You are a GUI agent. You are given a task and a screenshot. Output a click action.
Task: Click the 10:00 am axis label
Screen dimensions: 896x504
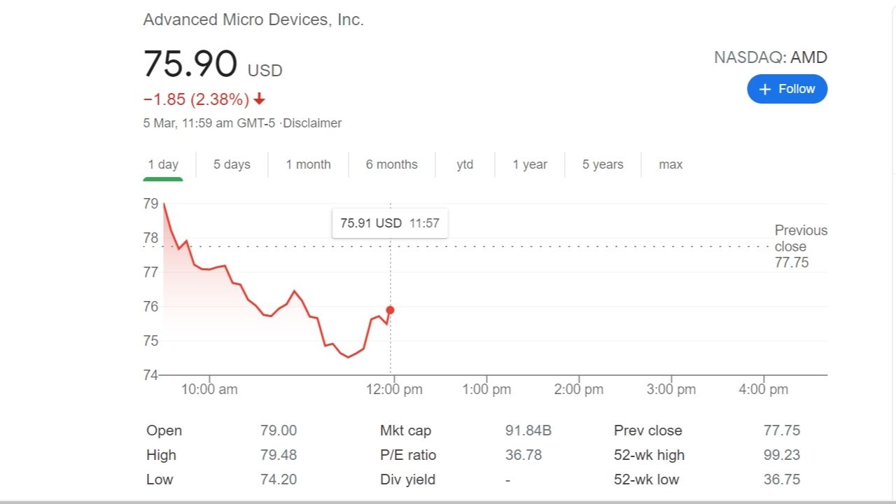pyautogui.click(x=209, y=390)
